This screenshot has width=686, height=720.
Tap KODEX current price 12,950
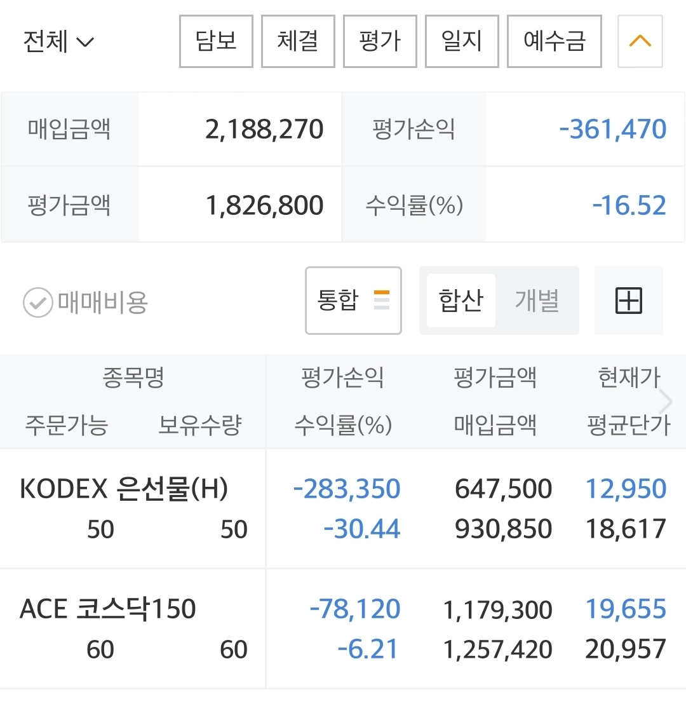626,489
